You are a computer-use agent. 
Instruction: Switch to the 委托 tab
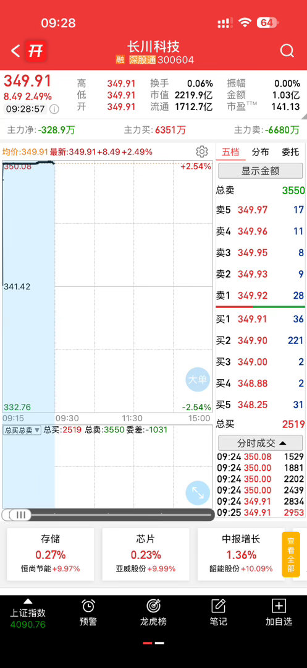click(290, 152)
